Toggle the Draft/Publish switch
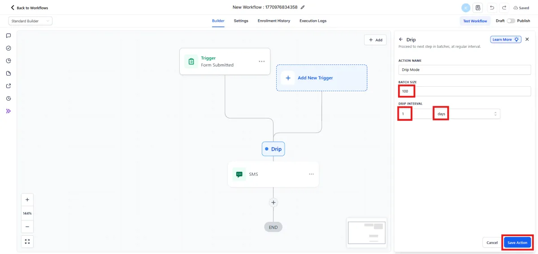This screenshot has width=538, height=254. tap(511, 21)
